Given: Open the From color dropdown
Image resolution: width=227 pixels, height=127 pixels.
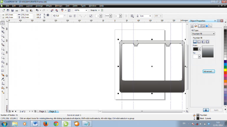Looking at the screenshot, I should [199, 49].
